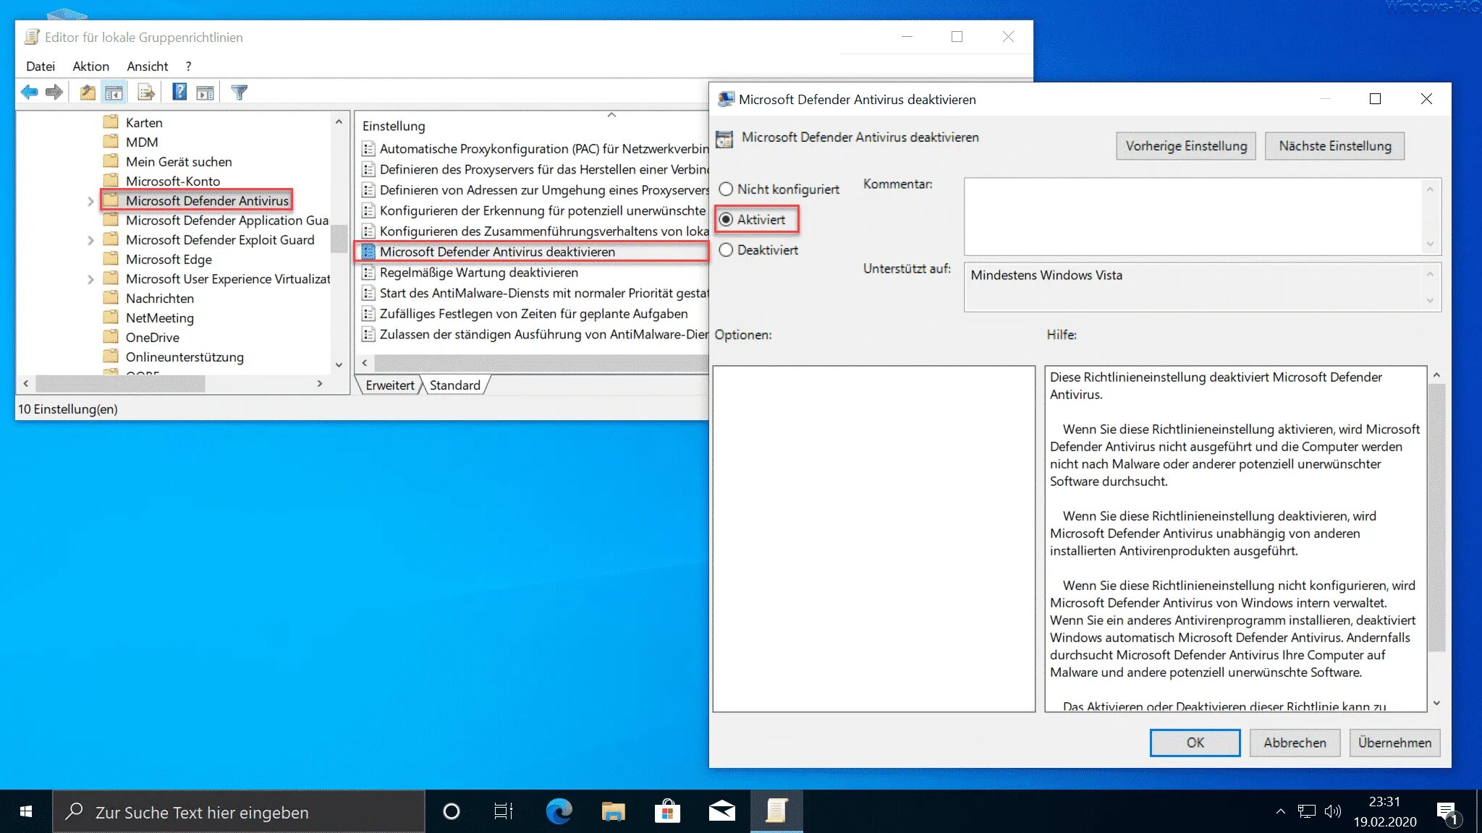Click the Back navigation arrow in the toolbar
The image size is (1482, 833).
pyautogui.click(x=29, y=92)
